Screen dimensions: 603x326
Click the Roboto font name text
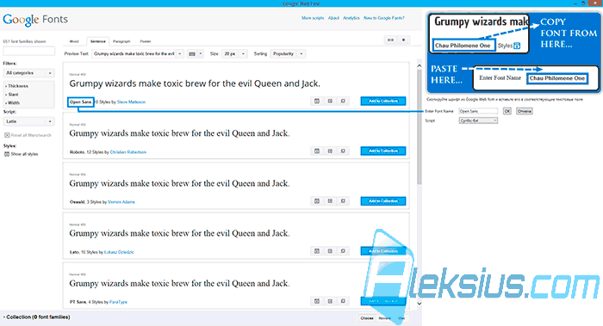click(x=77, y=152)
